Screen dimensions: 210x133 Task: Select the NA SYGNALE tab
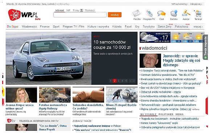tap(148, 114)
